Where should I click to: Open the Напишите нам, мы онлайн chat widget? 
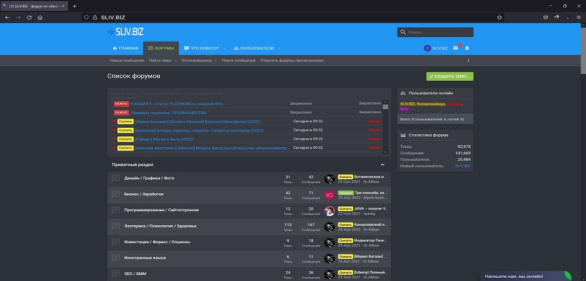coord(526,276)
